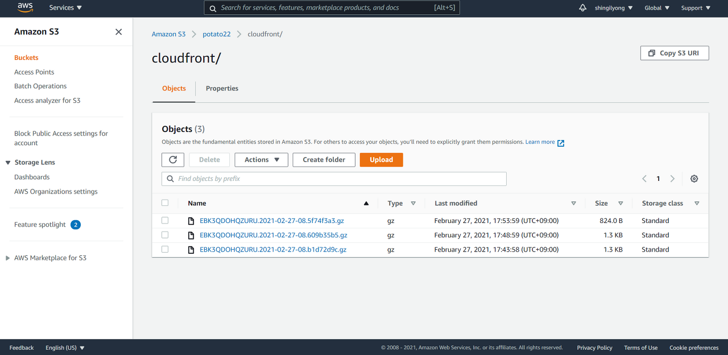This screenshot has width=728, height=355.
Task: Close the Amazon S3 sidebar panel
Action: [x=118, y=32]
